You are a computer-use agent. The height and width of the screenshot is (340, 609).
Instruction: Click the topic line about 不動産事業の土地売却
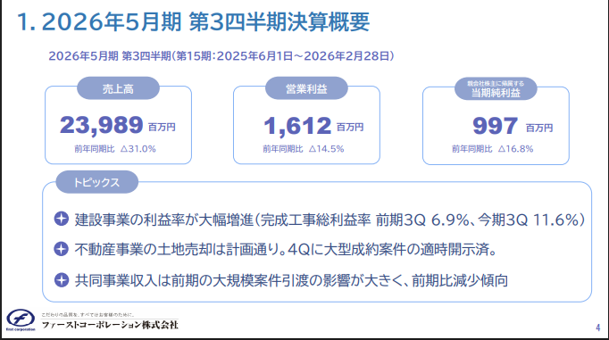pos(286,249)
